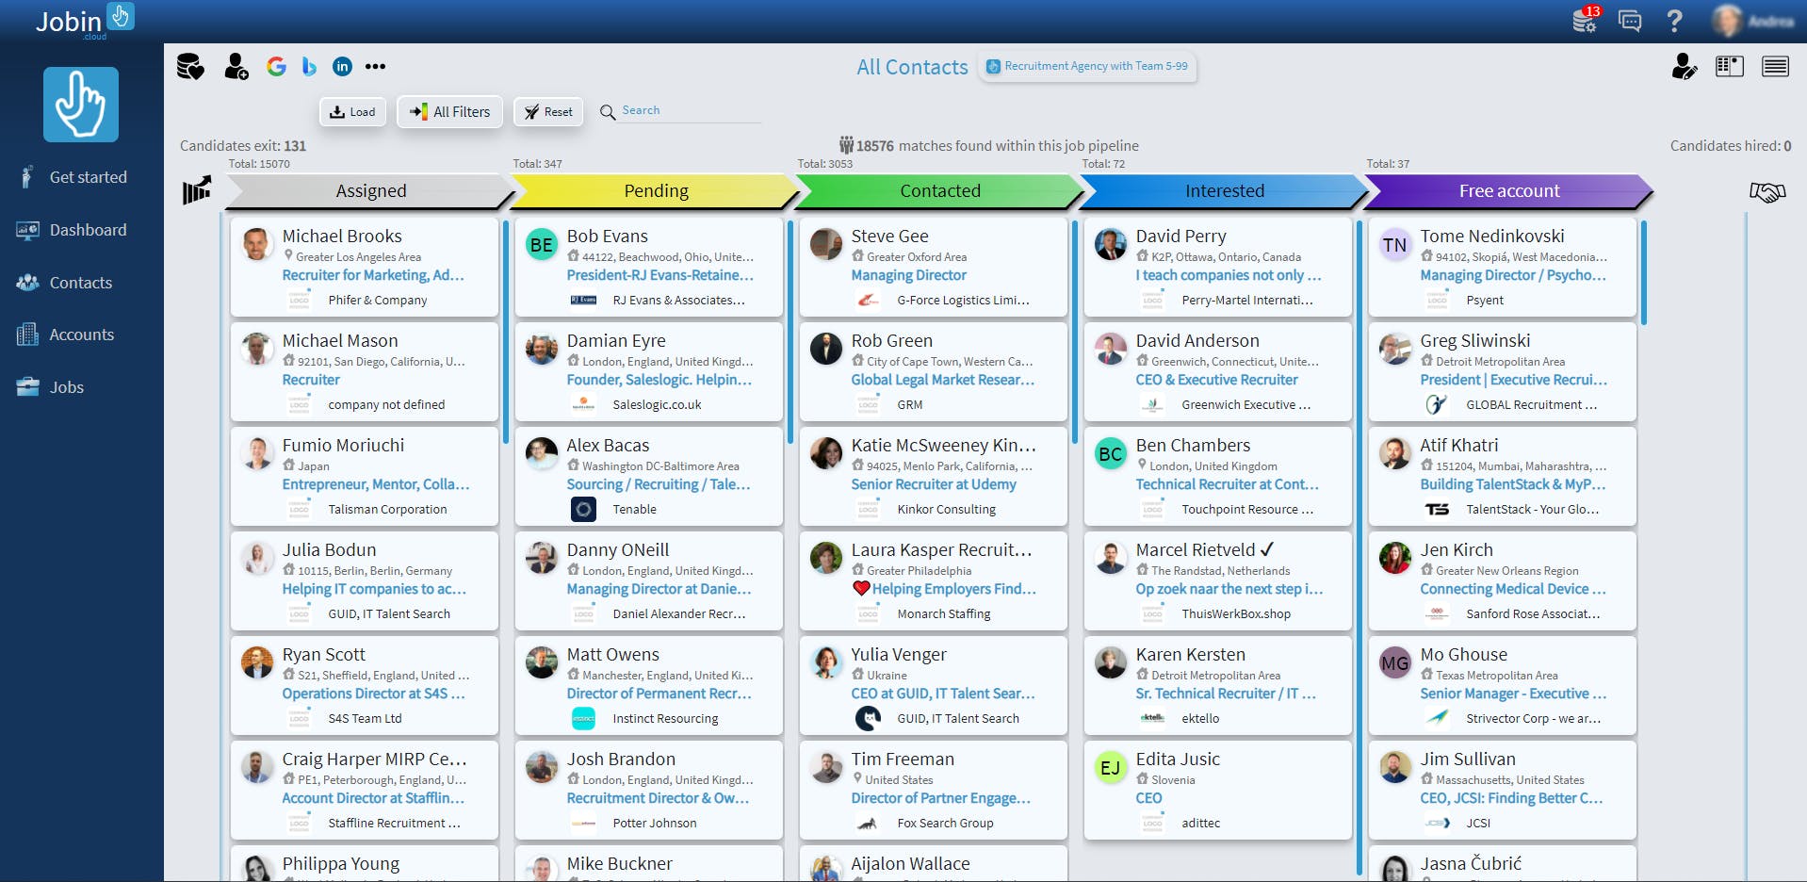Click Phifer & Company company name
The height and width of the screenshot is (882, 1807).
(x=377, y=301)
